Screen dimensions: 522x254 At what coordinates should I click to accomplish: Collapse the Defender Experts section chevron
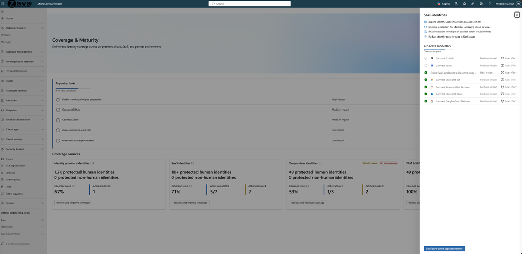43,28
